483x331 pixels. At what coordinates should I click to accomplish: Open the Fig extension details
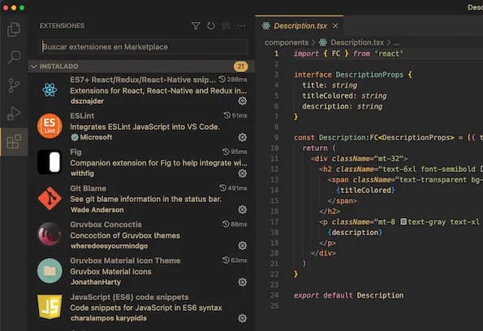click(x=75, y=152)
